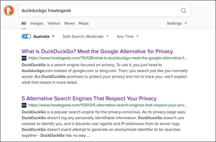Open the Any Time filter dropdown
Viewport: 216px width, 142px height.
(128, 36)
